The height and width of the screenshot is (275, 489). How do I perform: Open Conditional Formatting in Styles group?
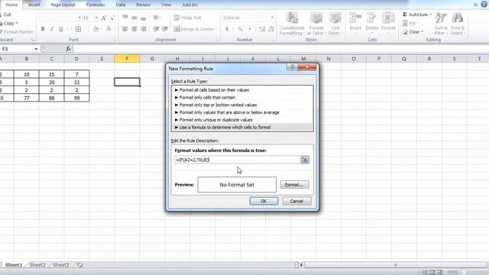tap(292, 24)
